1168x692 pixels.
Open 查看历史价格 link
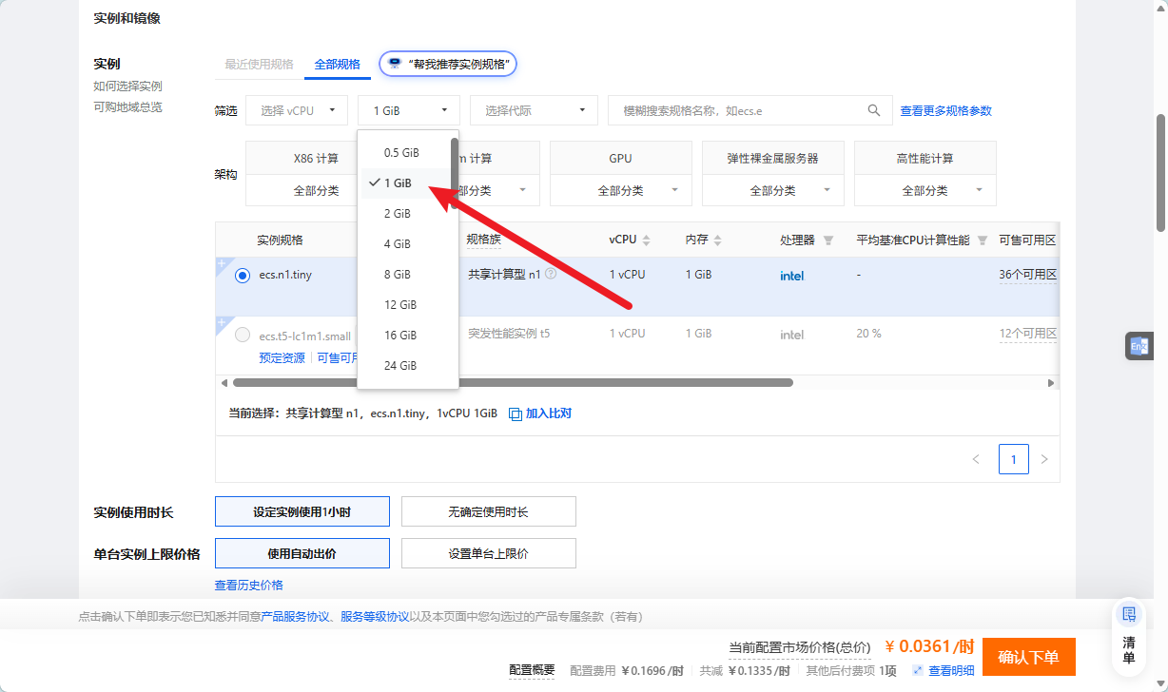[x=249, y=586]
